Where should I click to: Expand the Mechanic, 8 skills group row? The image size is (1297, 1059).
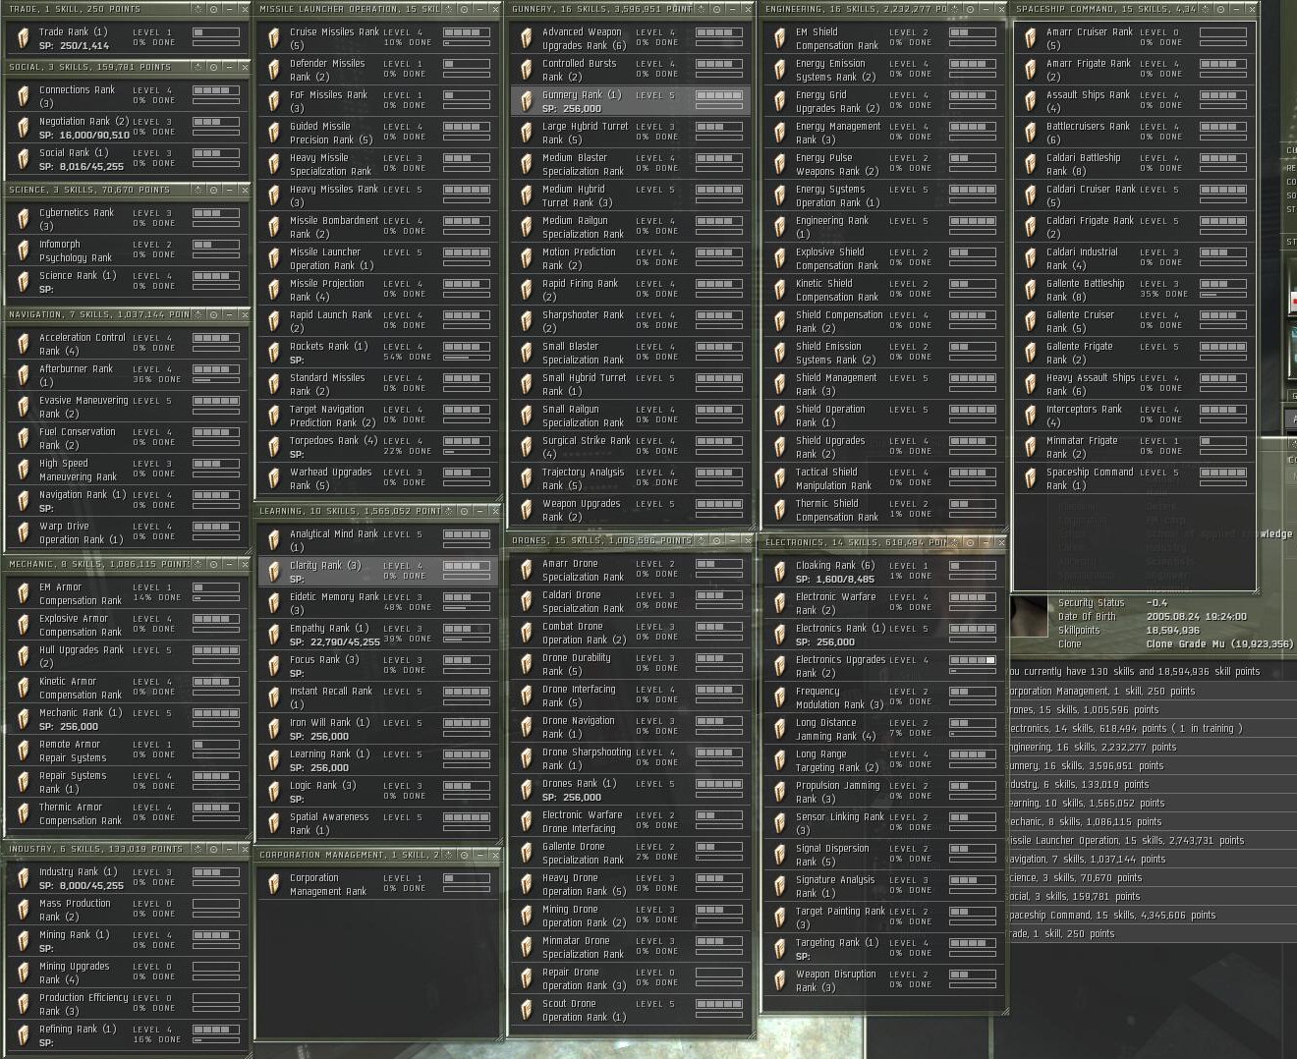point(1152,821)
